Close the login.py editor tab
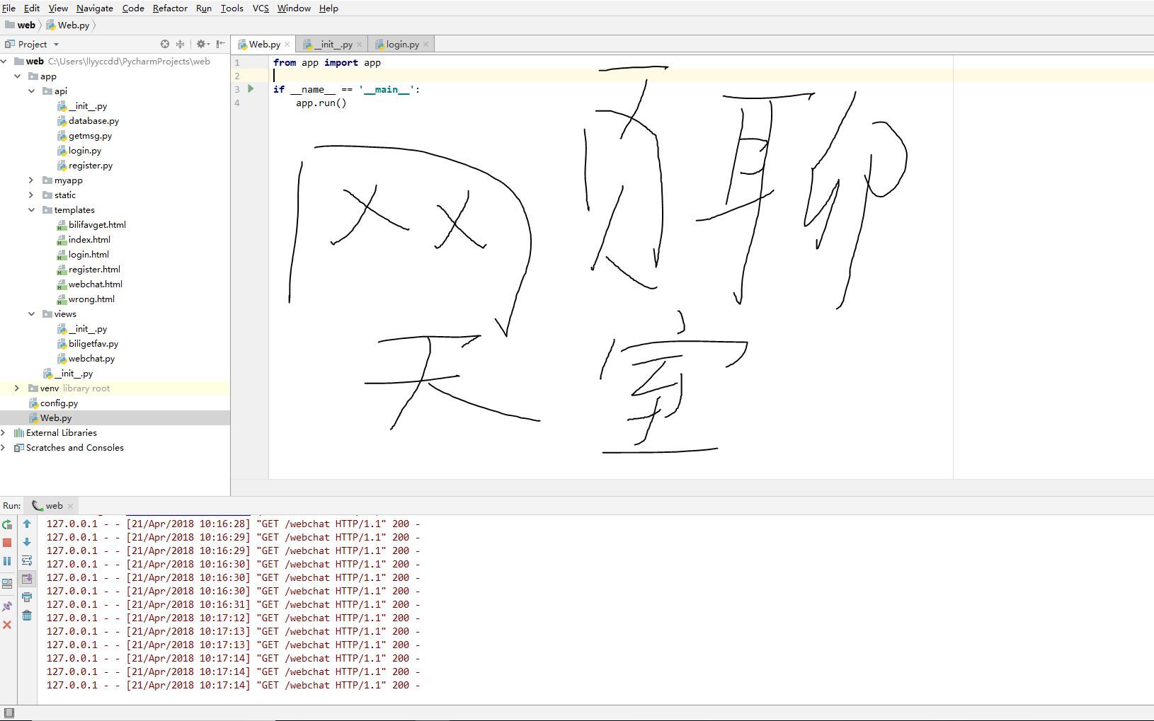1154x721 pixels. point(425,45)
